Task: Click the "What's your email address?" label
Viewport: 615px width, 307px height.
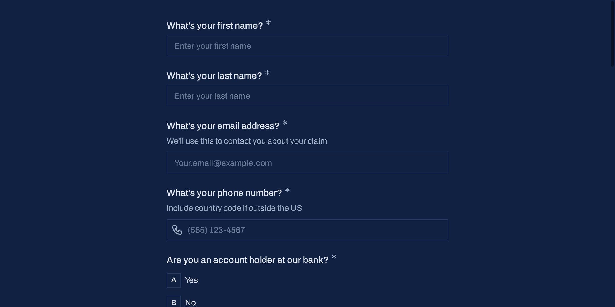Action: pos(223,126)
